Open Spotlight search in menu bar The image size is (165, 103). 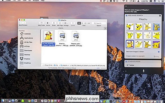pos(159,1)
